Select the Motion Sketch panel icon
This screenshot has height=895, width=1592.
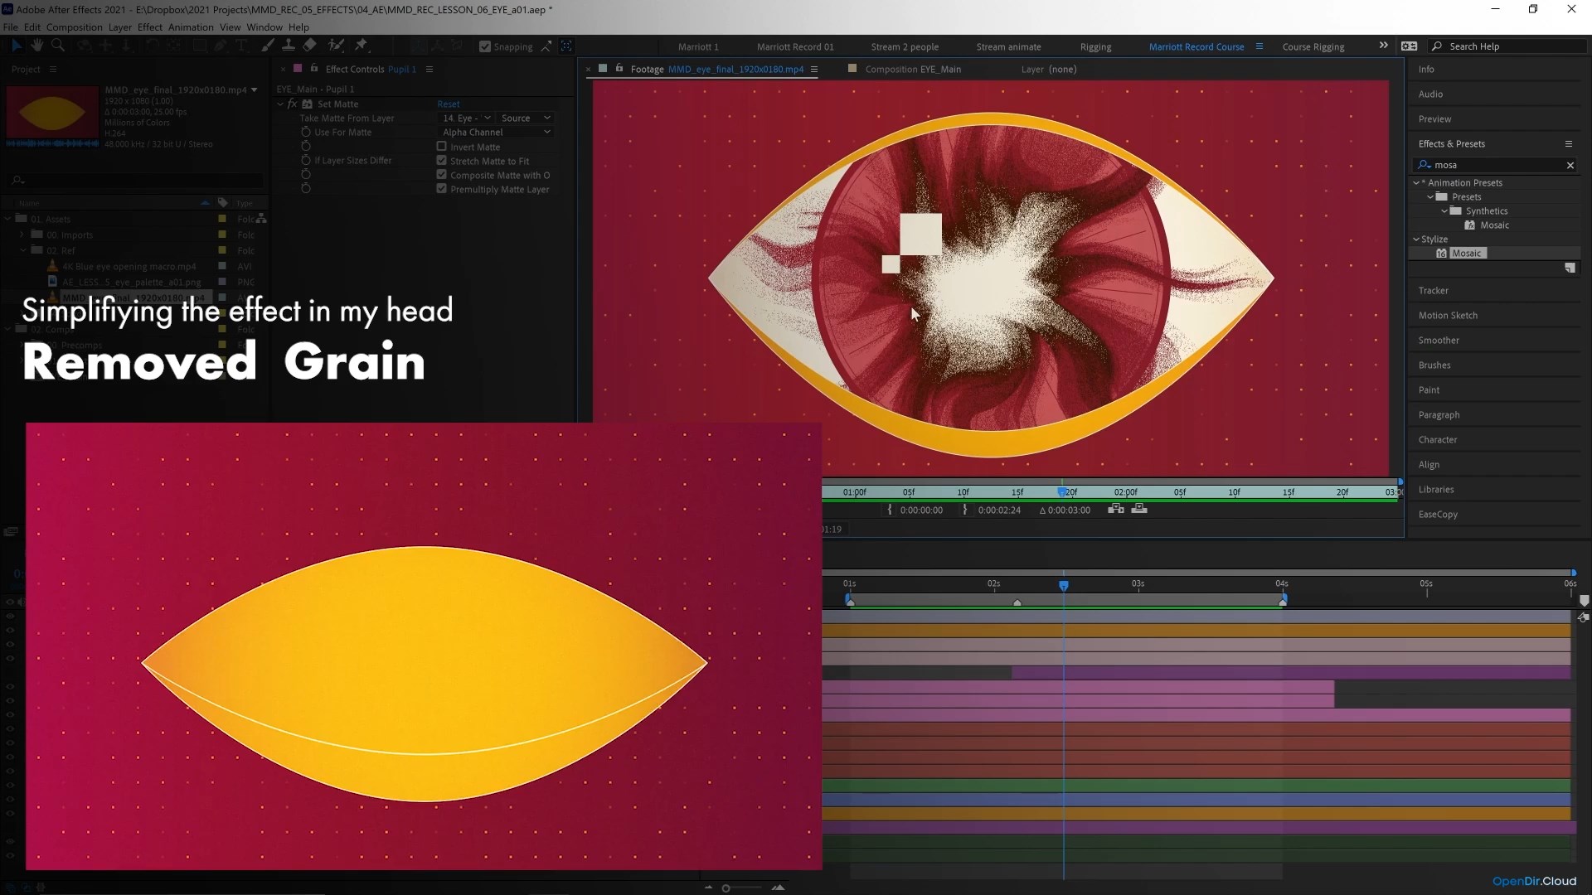click(1448, 315)
